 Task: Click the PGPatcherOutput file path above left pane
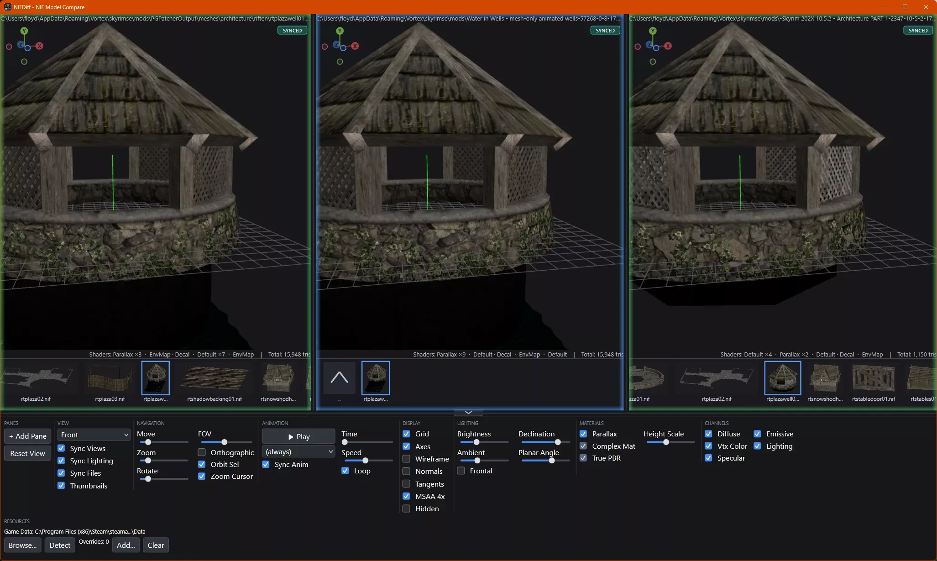pyautogui.click(x=155, y=18)
